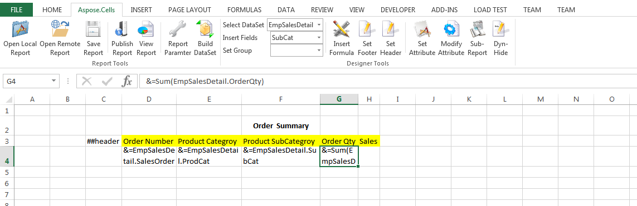Expand the Select DataSet dropdown
Screen dimensions: 637x206
[x=319, y=25]
